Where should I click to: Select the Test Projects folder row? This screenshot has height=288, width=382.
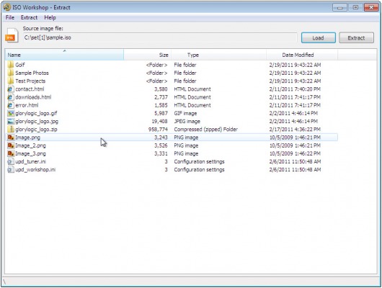[x=172, y=81]
